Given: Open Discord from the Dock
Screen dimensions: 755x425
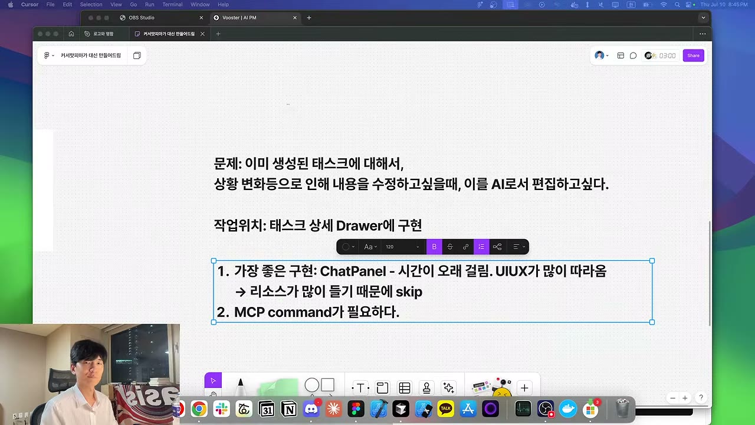Looking at the screenshot, I should pos(311,408).
